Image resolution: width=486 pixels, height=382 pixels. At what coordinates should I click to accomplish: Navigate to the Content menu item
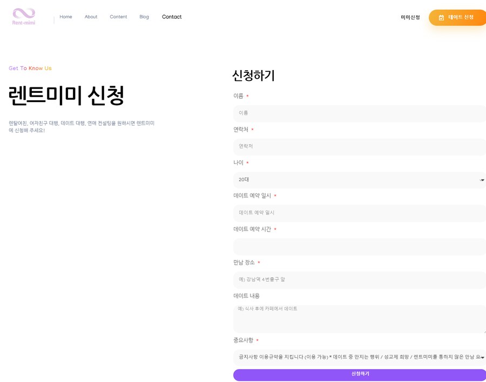click(x=118, y=17)
